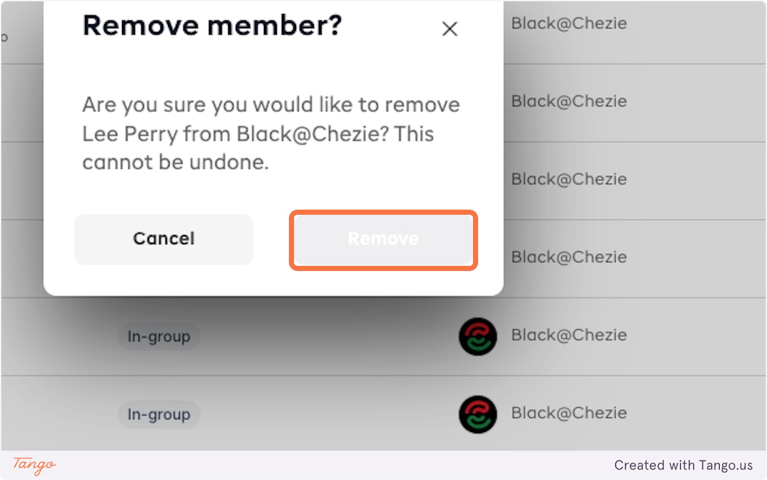
Task: Click the "cannot be undone." warning line
Action: (175, 162)
